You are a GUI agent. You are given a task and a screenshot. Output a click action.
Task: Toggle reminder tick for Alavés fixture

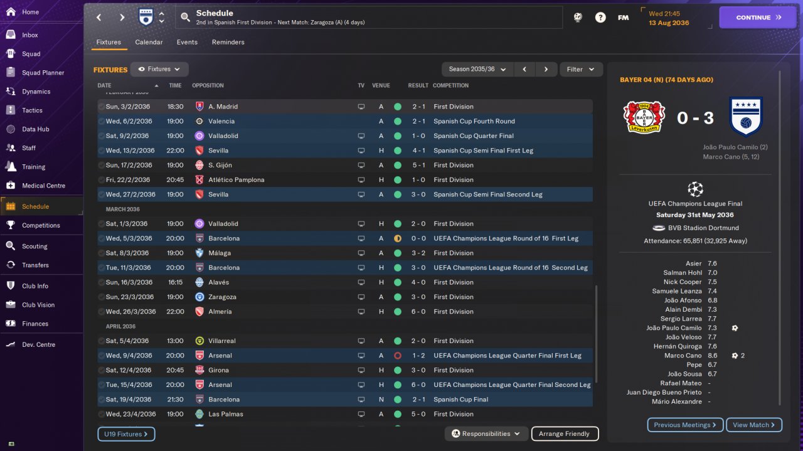pos(102,282)
